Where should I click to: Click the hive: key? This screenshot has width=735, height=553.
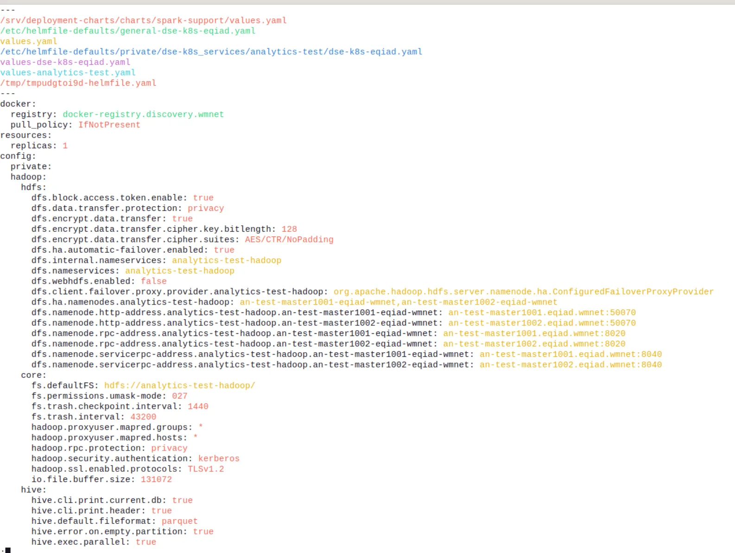(34, 489)
